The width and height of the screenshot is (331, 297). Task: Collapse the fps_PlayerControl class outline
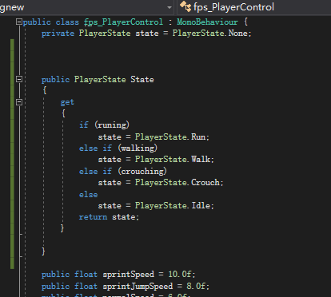pos(19,22)
